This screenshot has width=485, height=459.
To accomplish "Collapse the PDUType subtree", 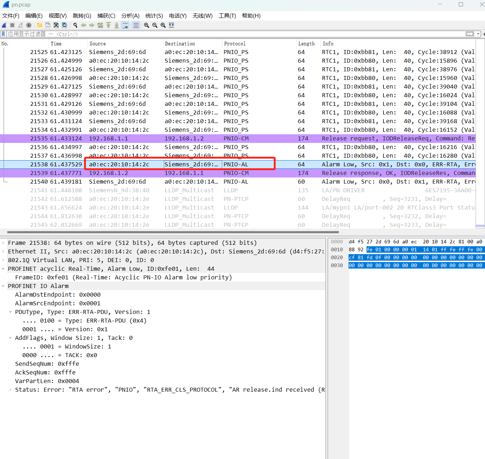I will tap(10, 312).
